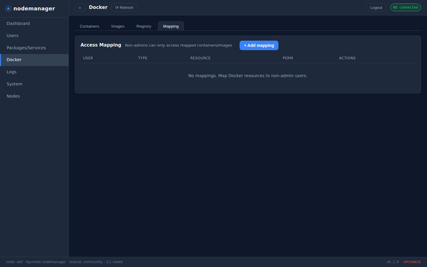Click the 'No mappings' empty-state message
Viewport: 427px width, 267px height.
click(248, 76)
